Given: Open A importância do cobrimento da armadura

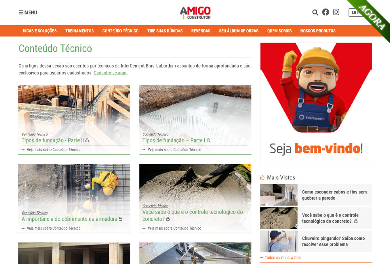Looking at the screenshot, I should pos(69,219).
